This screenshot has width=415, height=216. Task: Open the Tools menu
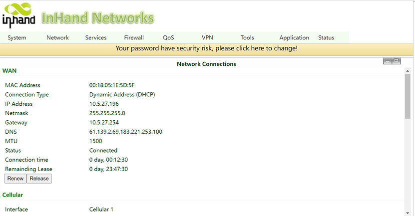pos(247,37)
